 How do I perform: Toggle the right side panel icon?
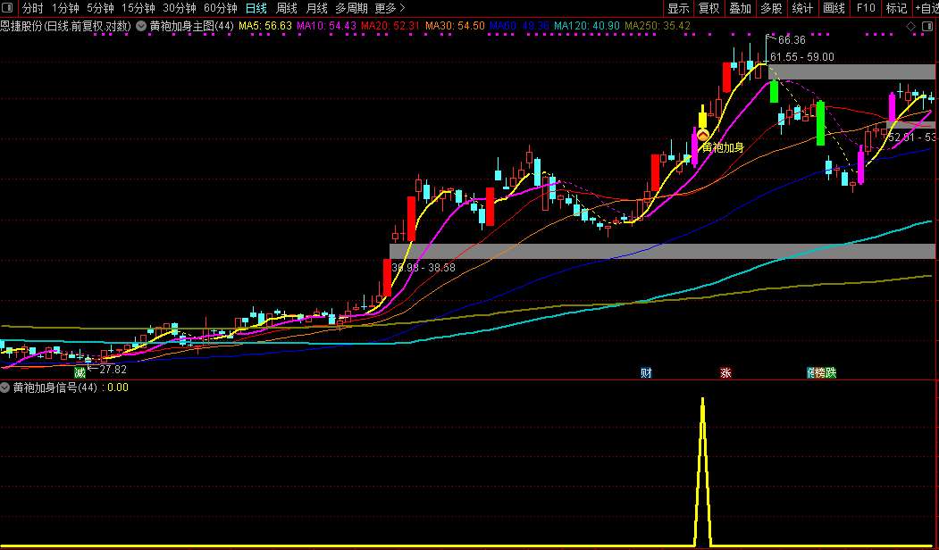coord(927,26)
